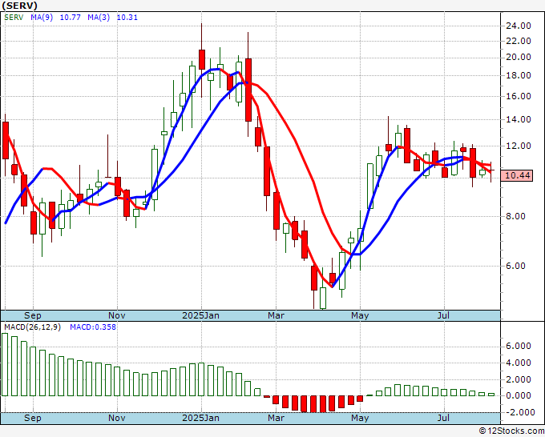
Task: Select the MA(9) value 10.77
Action: pyautogui.click(x=71, y=18)
